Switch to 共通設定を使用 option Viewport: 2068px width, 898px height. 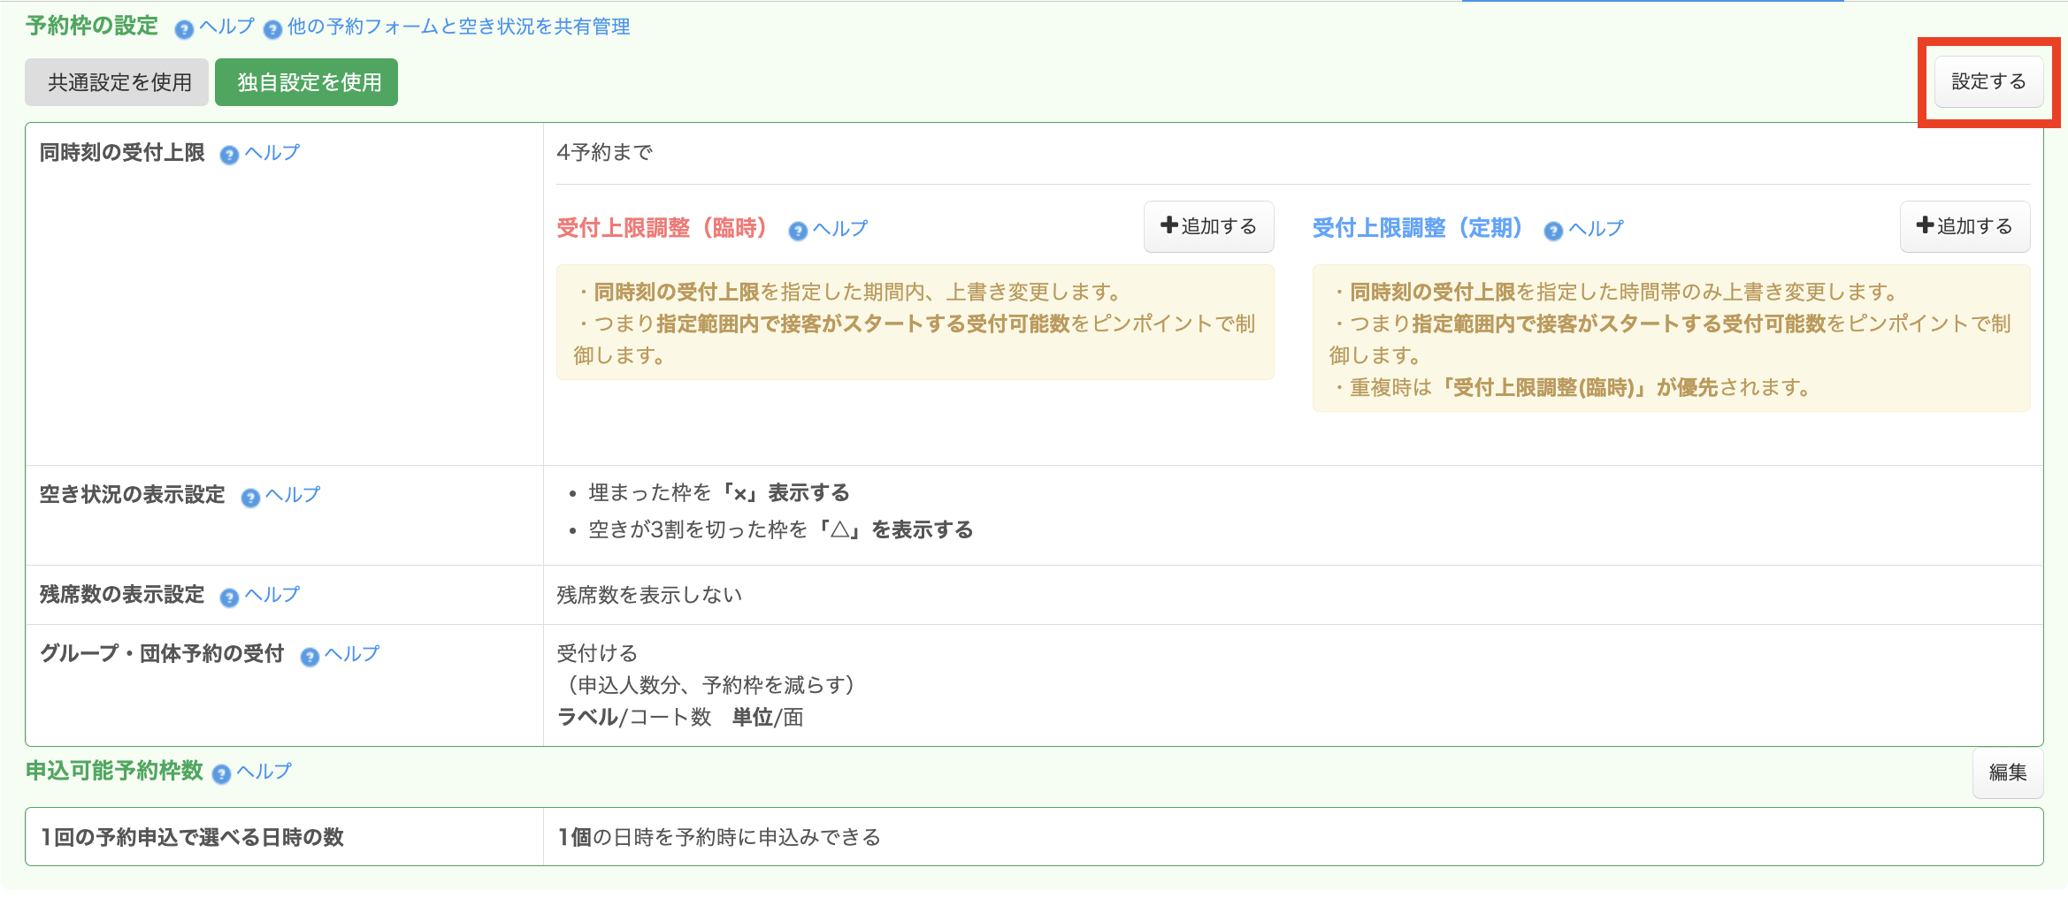(118, 82)
